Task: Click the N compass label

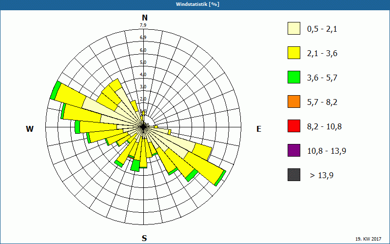Action: click(144, 18)
